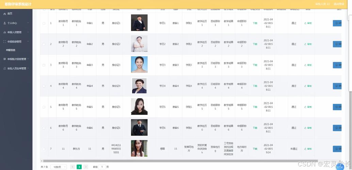
Task: Click the 学院5 cell
Action: point(189,107)
